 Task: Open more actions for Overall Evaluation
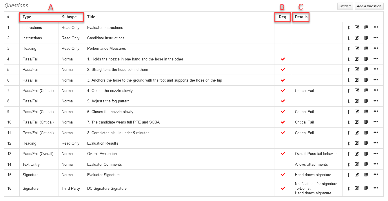coord(376,153)
